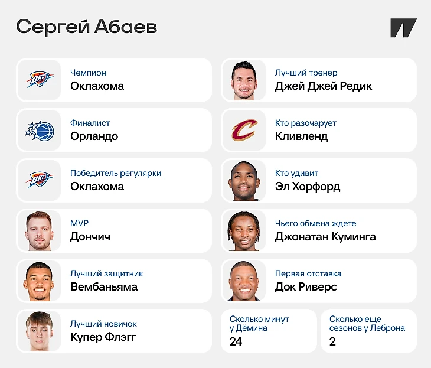Click the Эл Хорфорд player photo
Image resolution: width=431 pixels, height=368 pixels.
pos(244,181)
